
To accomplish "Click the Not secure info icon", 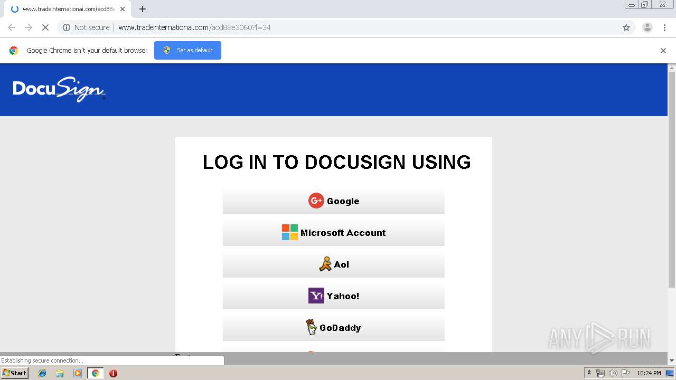I will [67, 27].
